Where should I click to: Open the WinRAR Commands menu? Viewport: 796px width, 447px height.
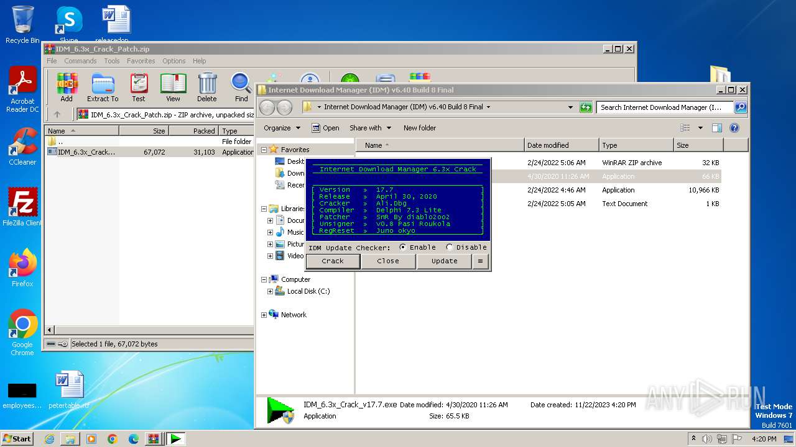point(80,61)
